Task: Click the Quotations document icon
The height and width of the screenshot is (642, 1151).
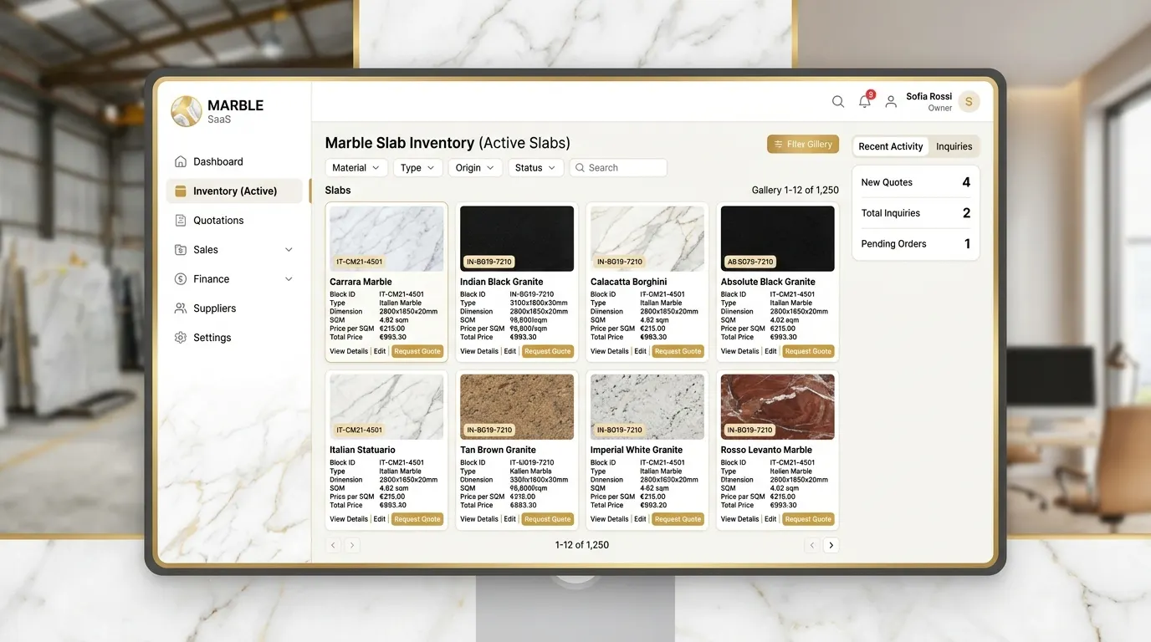Action: pos(180,221)
